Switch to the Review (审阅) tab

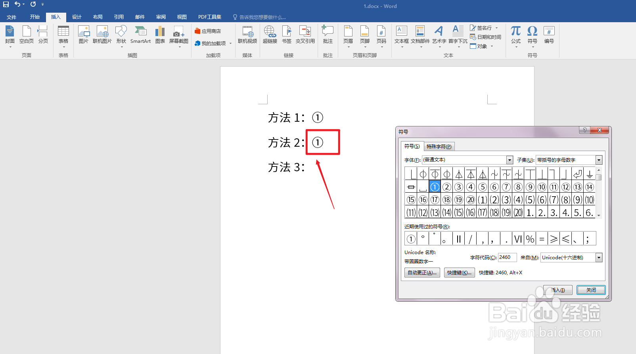coord(161,17)
